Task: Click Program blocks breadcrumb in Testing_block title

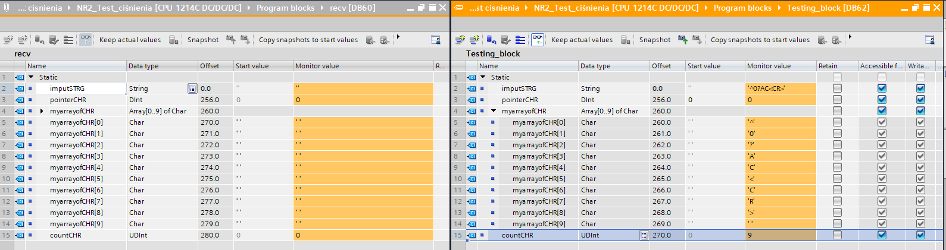Action: coord(742,8)
